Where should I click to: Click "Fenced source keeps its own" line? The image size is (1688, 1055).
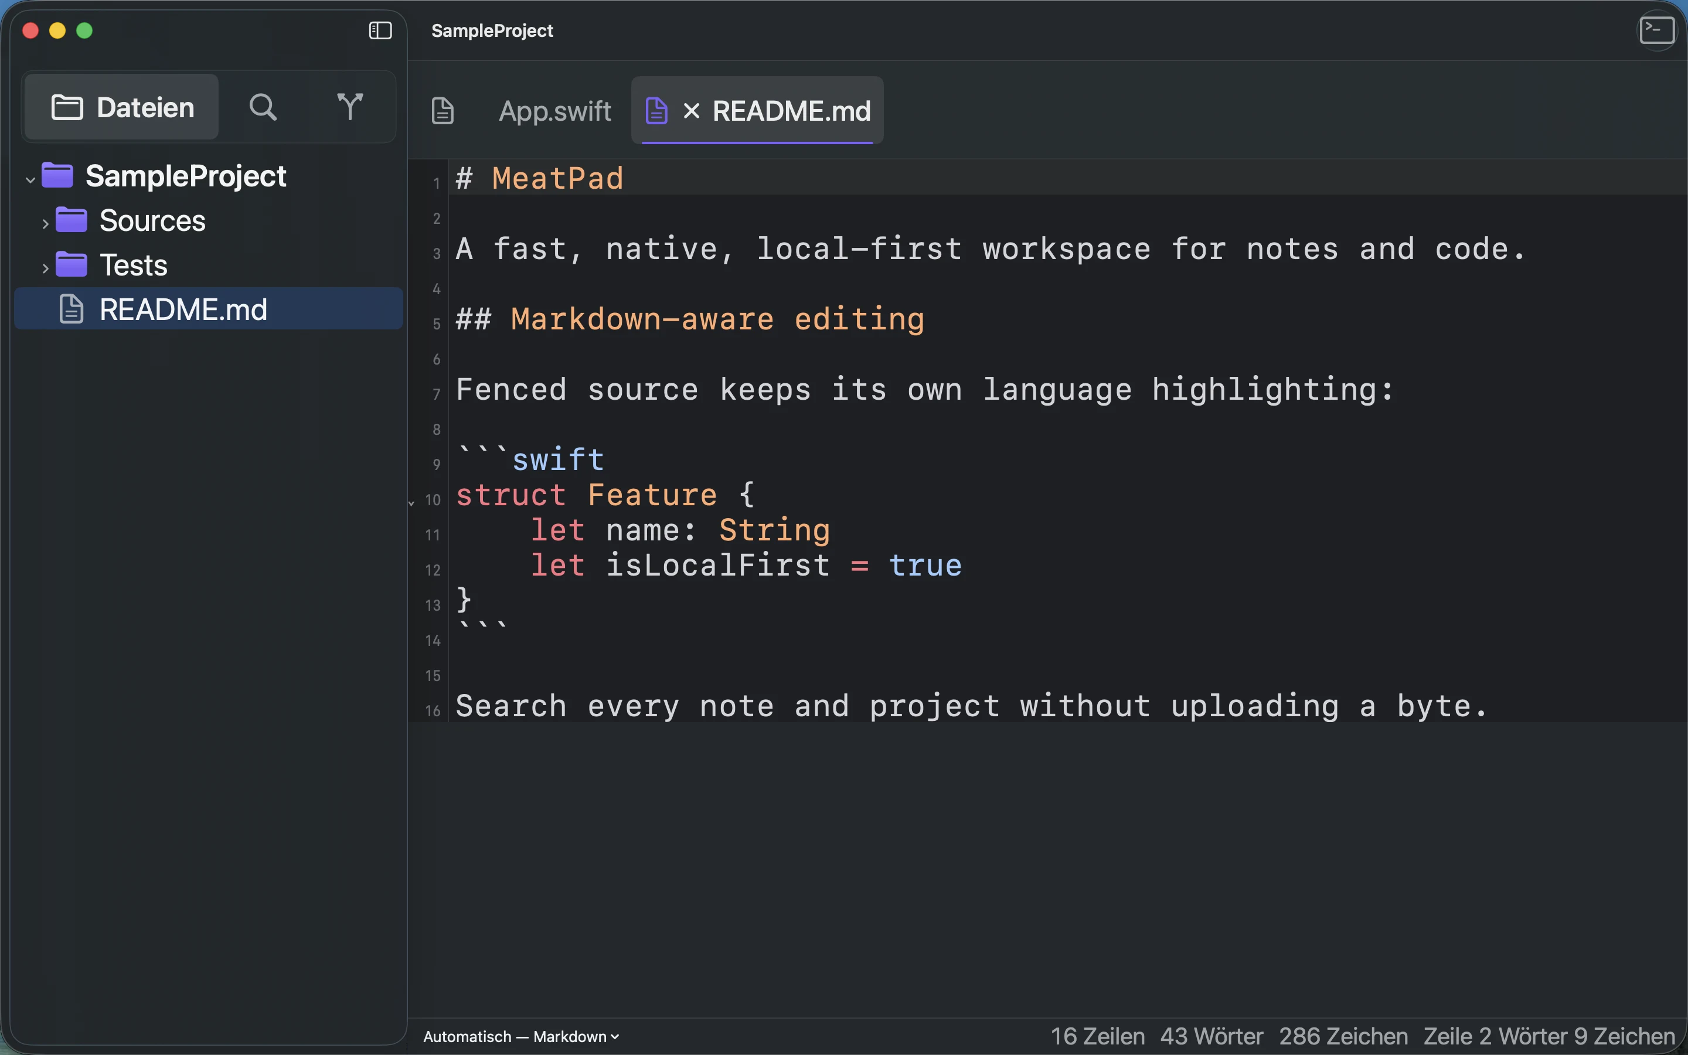point(924,390)
